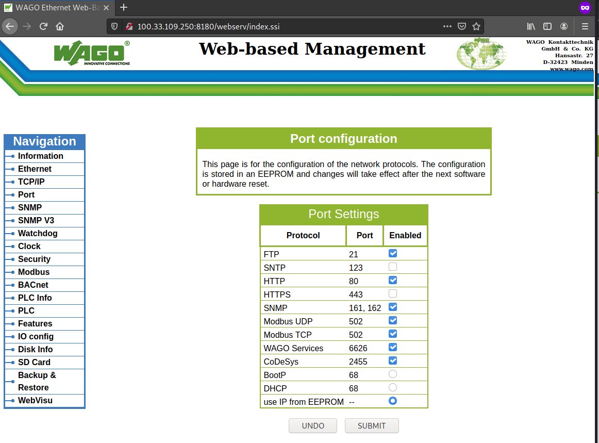Viewport: 599px width, 443px height.
Task: Open the browser home page
Action: pyautogui.click(x=60, y=26)
